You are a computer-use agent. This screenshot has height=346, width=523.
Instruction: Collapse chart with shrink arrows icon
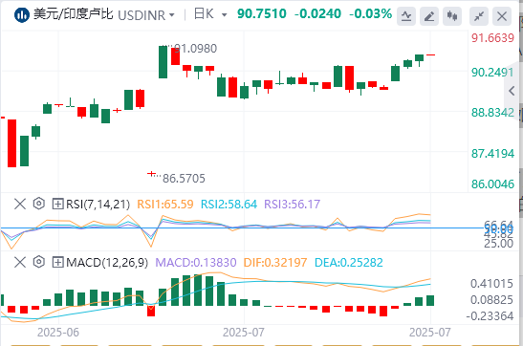tap(479, 15)
